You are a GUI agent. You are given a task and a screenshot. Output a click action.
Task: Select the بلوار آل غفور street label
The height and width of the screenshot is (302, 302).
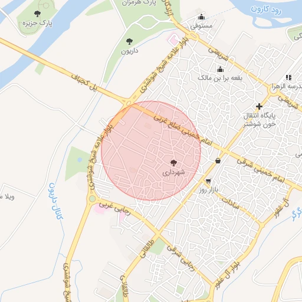tap(228, 275)
